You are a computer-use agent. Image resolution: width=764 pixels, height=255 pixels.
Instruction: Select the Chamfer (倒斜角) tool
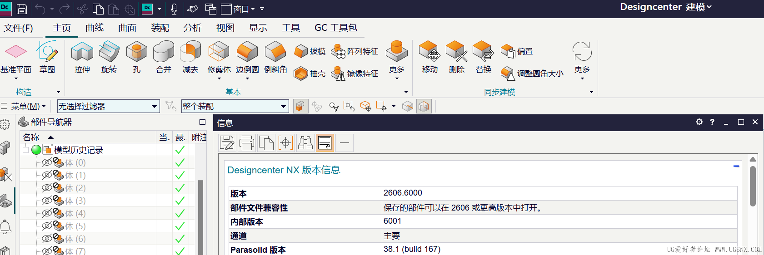point(275,57)
